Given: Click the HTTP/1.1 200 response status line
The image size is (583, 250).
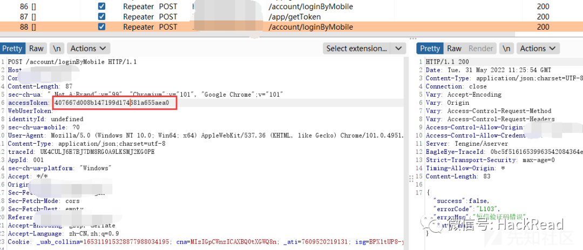Looking at the screenshot, I should click(x=448, y=62).
